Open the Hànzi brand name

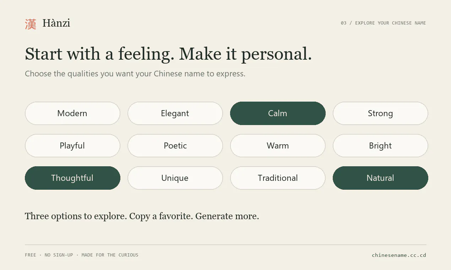tap(56, 23)
